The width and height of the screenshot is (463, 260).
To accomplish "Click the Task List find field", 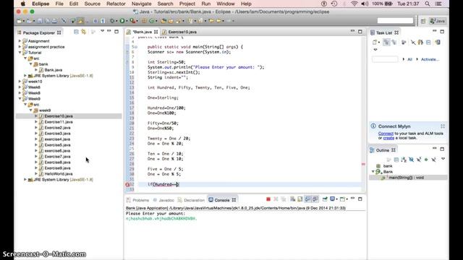I will tap(385, 59).
